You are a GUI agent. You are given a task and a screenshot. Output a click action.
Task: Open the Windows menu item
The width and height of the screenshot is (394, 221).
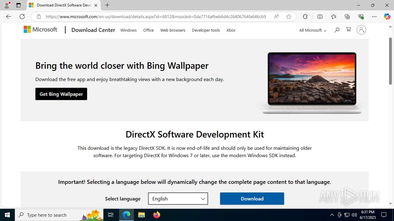point(128,30)
